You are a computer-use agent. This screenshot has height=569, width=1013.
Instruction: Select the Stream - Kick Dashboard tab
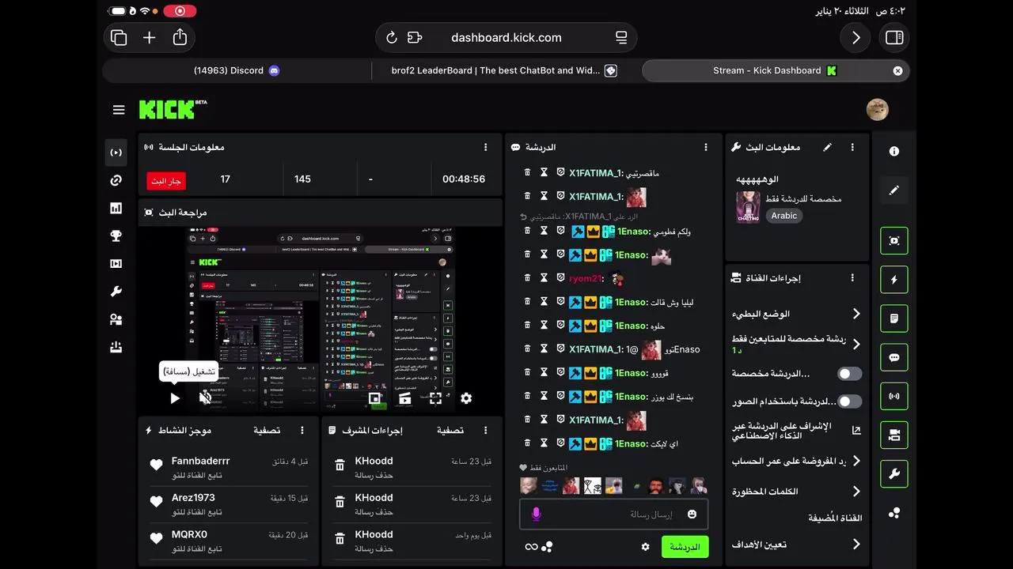tap(776, 70)
